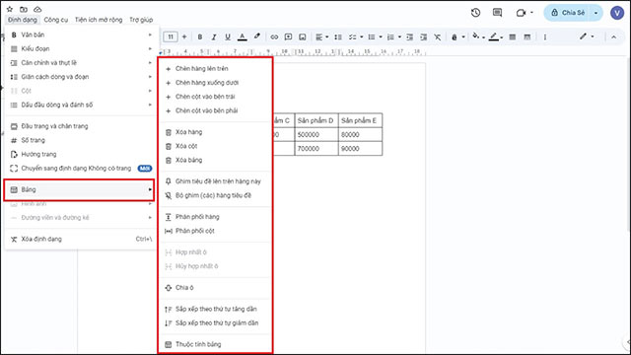631x355 pixels.
Task: Expand Giãn cách dòng và đoạn submenu
Action: click(x=81, y=77)
